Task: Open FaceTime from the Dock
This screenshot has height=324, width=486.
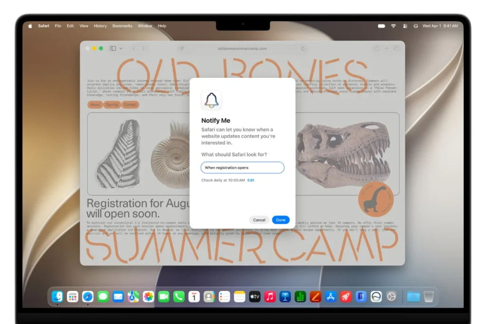Action: click(164, 297)
